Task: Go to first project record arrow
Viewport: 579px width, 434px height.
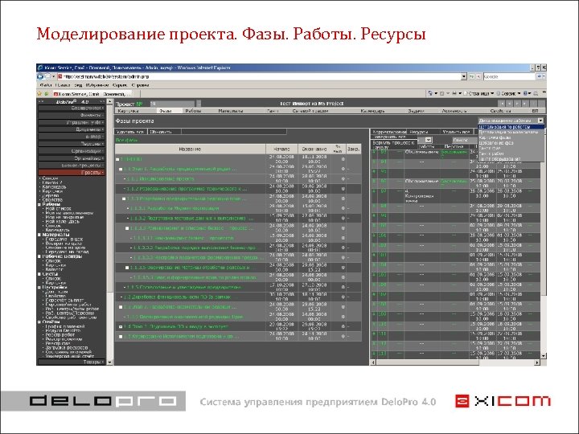Action: pyautogui.click(x=501, y=104)
